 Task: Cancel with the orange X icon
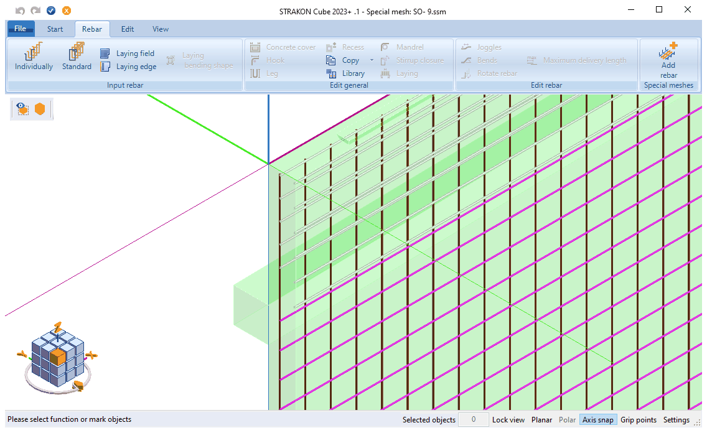tap(67, 11)
